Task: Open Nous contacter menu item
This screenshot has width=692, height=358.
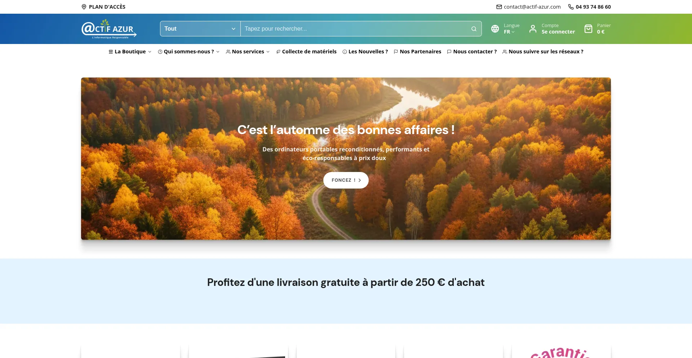Action: click(x=472, y=52)
